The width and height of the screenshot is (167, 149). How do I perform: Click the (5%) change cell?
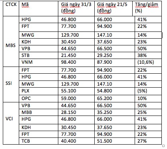point(148,91)
